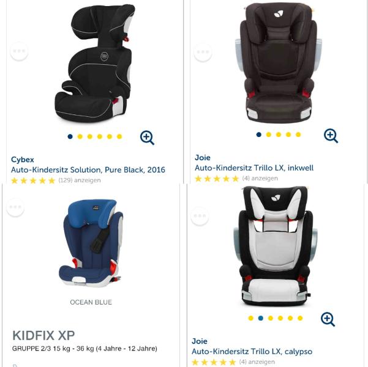This screenshot has height=367, width=368.
Task: Zoom into the Joie Trillo LX inkwell image
Action: 331,136
